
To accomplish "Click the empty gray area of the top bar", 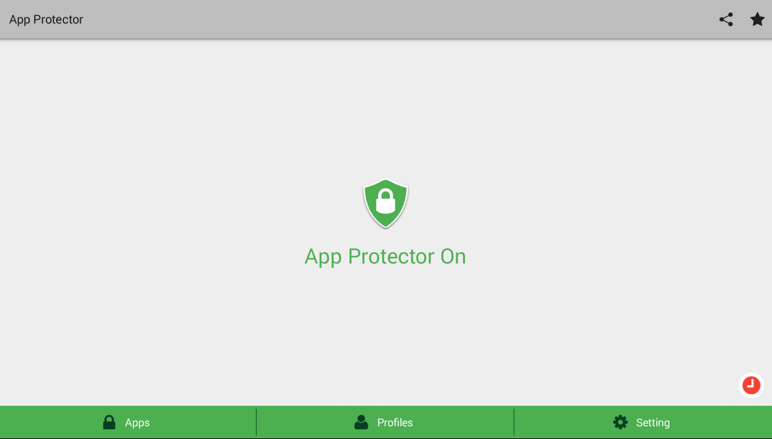I will tap(398, 19).
